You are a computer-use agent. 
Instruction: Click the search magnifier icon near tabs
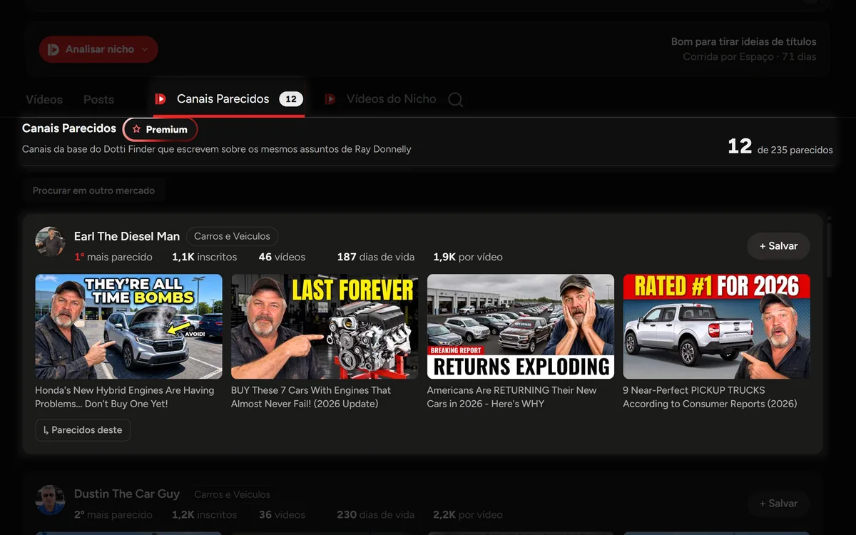click(455, 100)
